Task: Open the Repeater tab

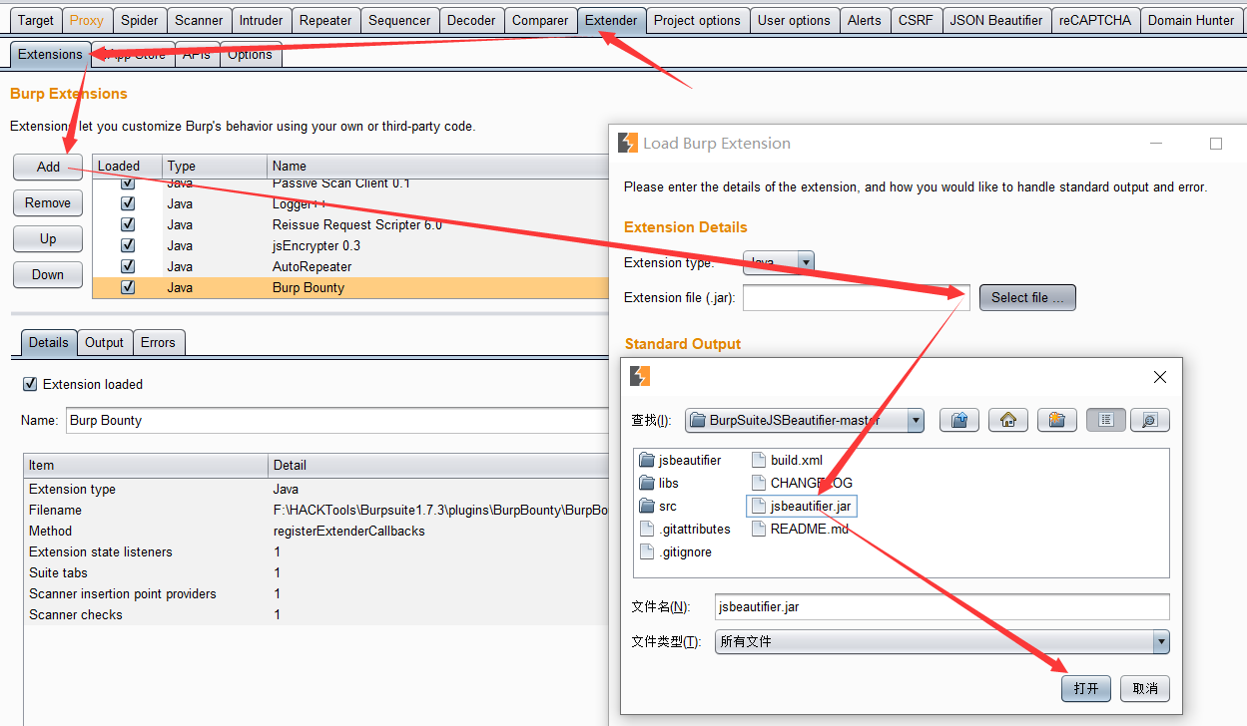Action: click(x=325, y=20)
